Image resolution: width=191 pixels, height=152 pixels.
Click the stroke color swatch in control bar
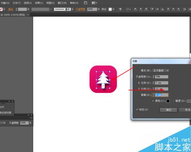1,9
